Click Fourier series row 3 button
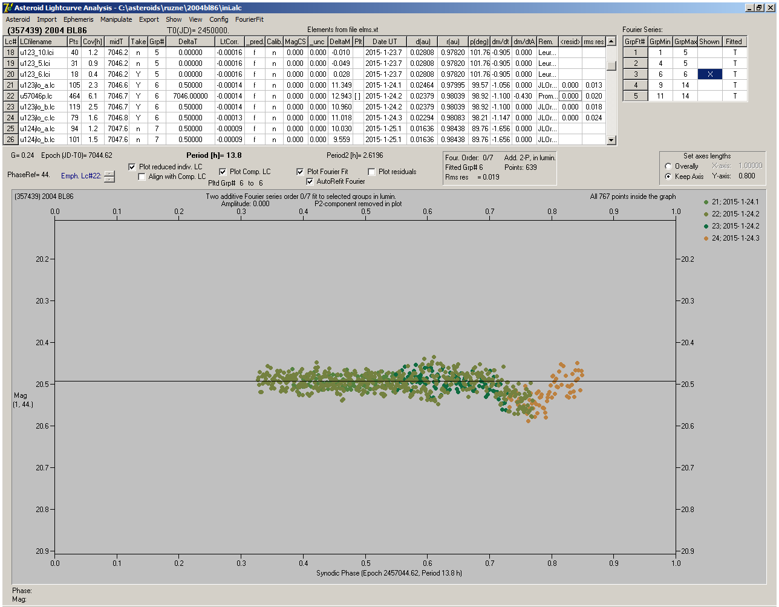This screenshot has height=607, width=779. point(636,74)
